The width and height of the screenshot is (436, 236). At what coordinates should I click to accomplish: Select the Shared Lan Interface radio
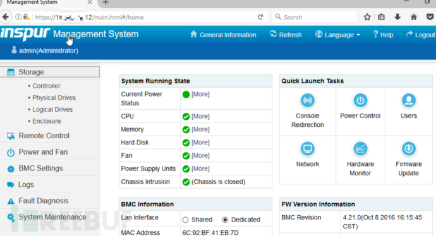(186, 220)
